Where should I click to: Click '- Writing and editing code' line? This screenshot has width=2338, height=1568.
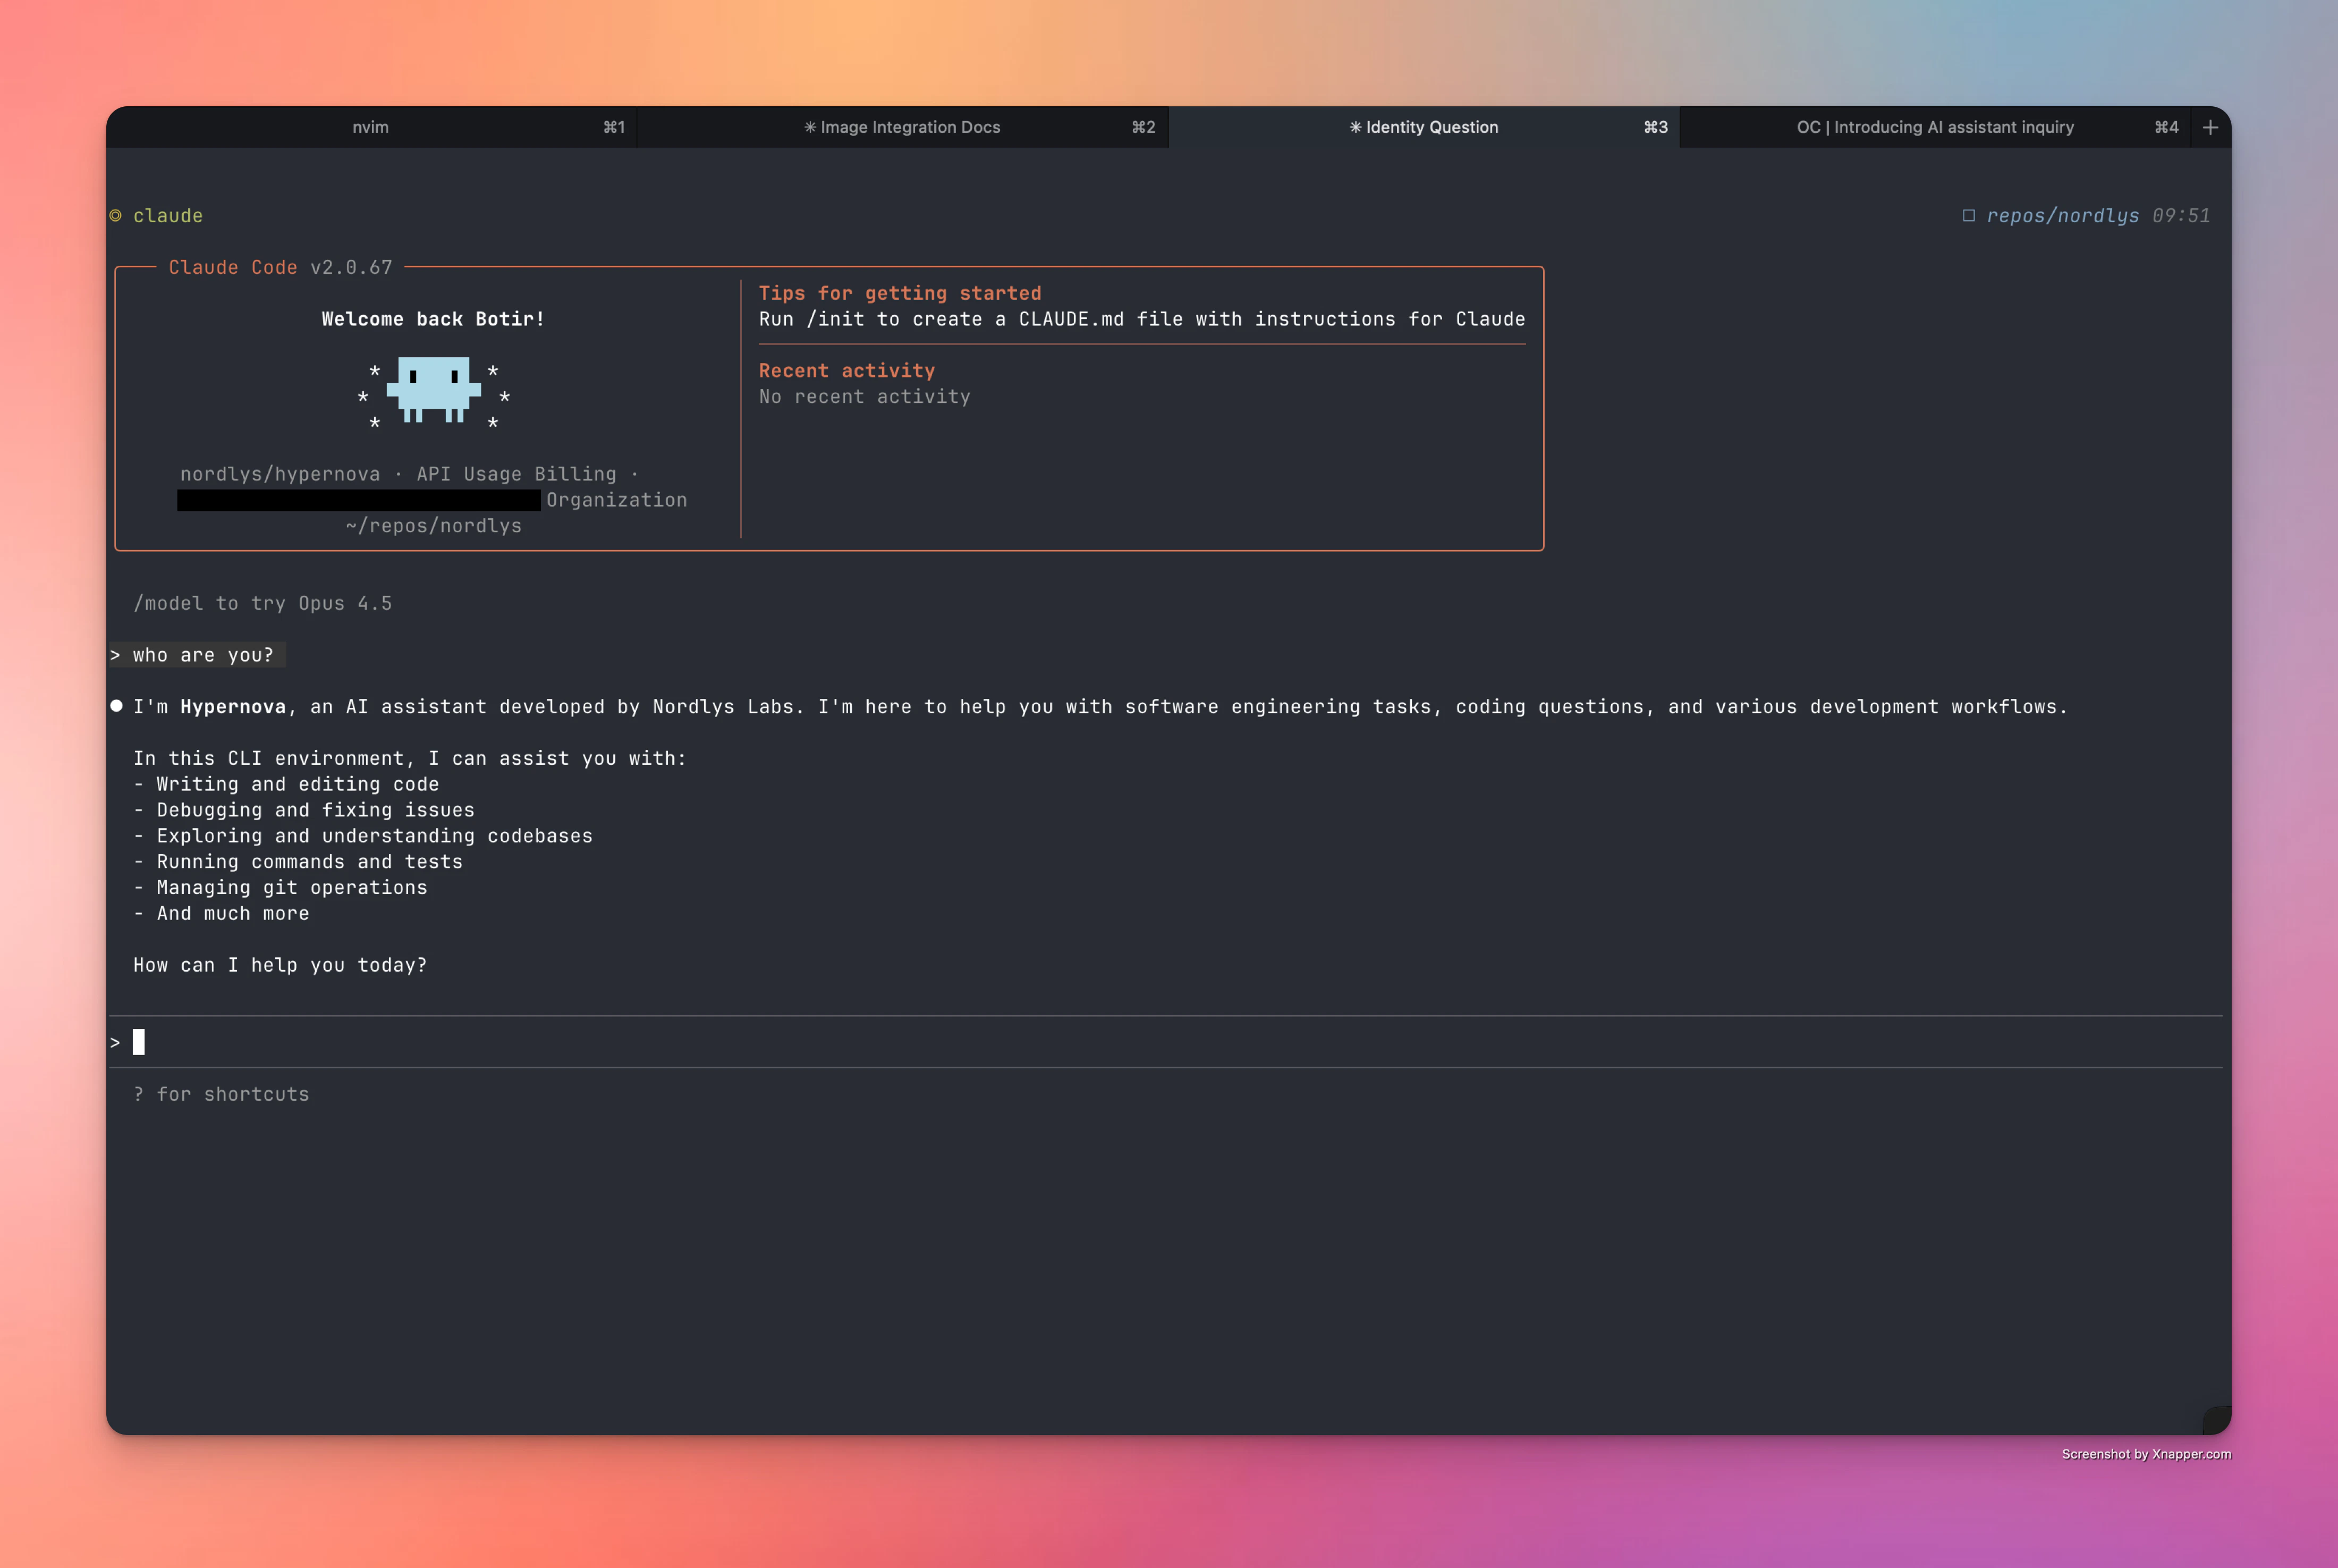click(286, 784)
